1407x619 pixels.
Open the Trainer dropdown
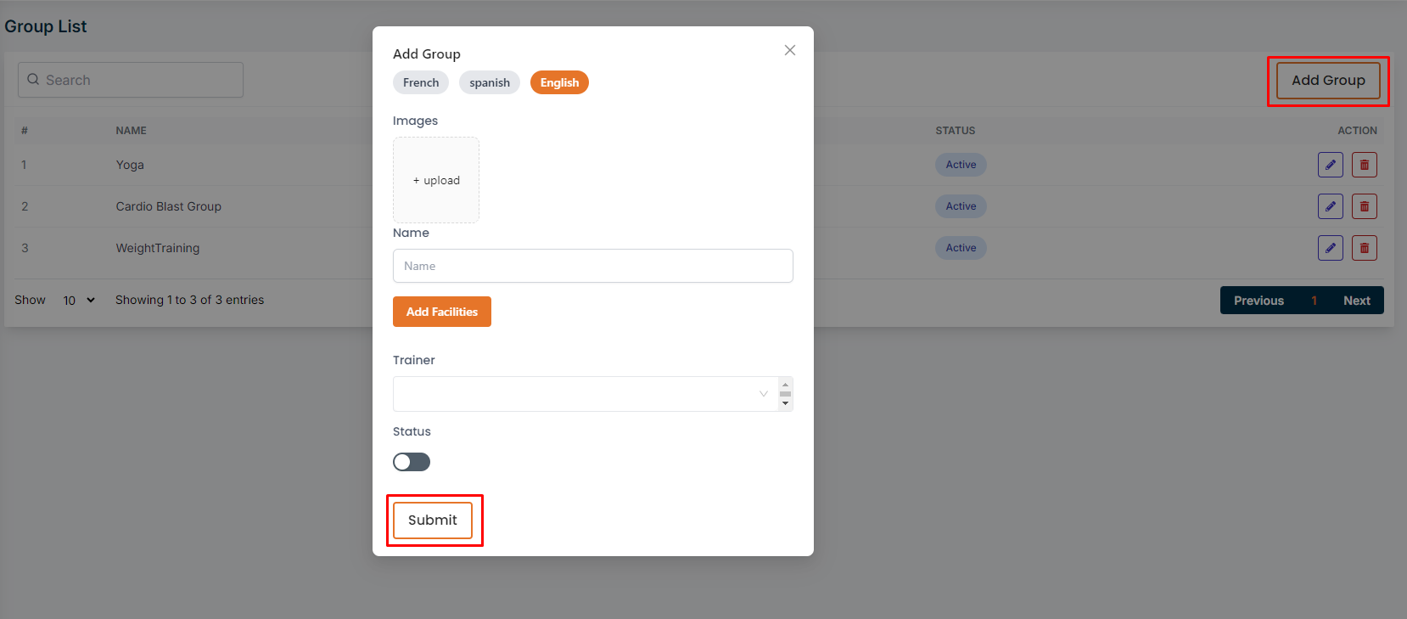point(585,394)
